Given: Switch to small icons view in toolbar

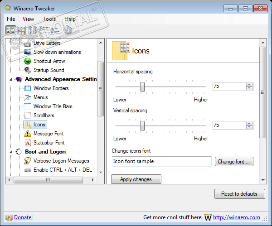Looking at the screenshot, I should (21, 30).
